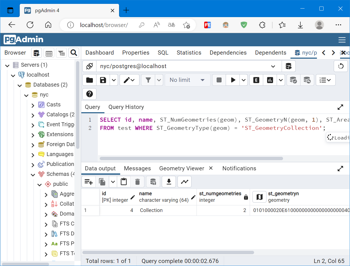Screen dimensions: 350x266
Task: Close the Geometry Viewer tab
Action: [211, 168]
